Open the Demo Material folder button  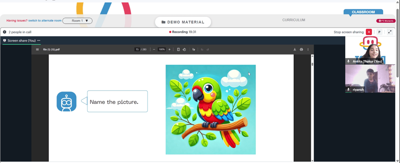point(183,22)
